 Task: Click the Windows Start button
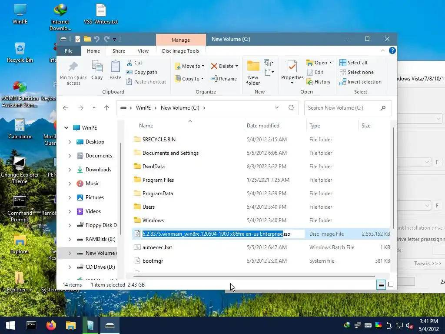coord(10,325)
